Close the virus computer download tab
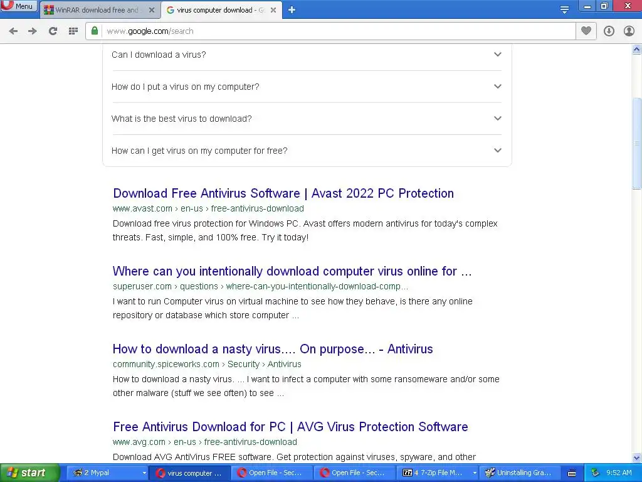This screenshot has height=482, width=642. point(273,10)
